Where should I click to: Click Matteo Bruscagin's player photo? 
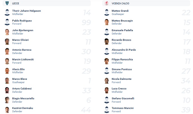click(x=107, y=22)
